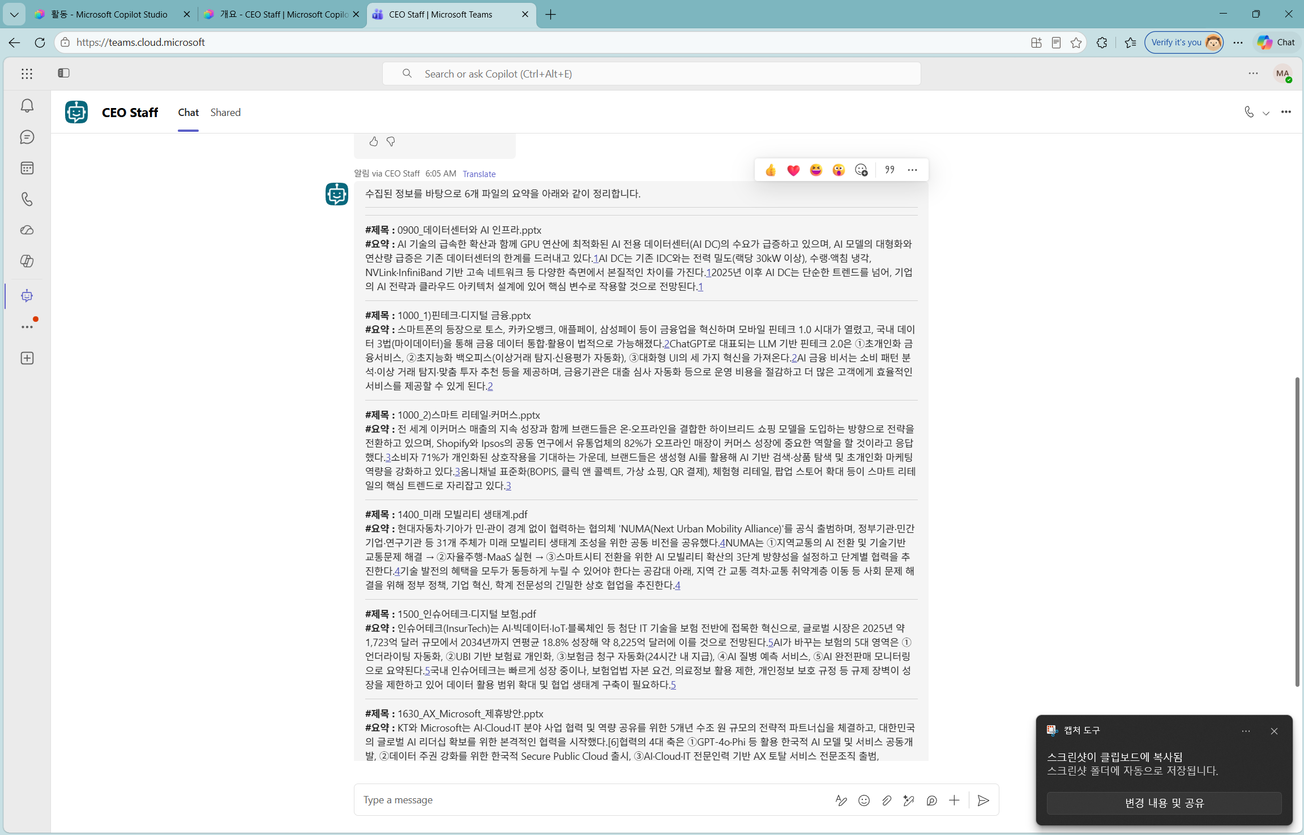Click the address bar URL teams.cloud.microsoft

[x=140, y=42]
